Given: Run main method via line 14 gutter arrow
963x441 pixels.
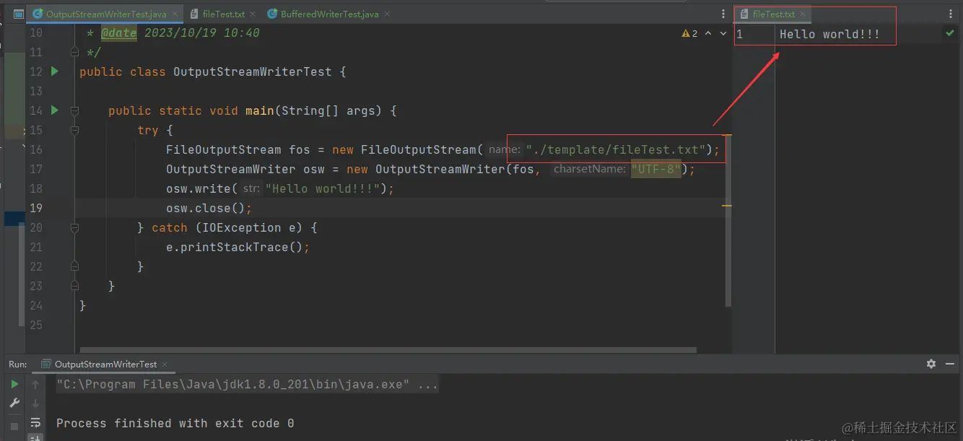Looking at the screenshot, I should click(x=55, y=110).
